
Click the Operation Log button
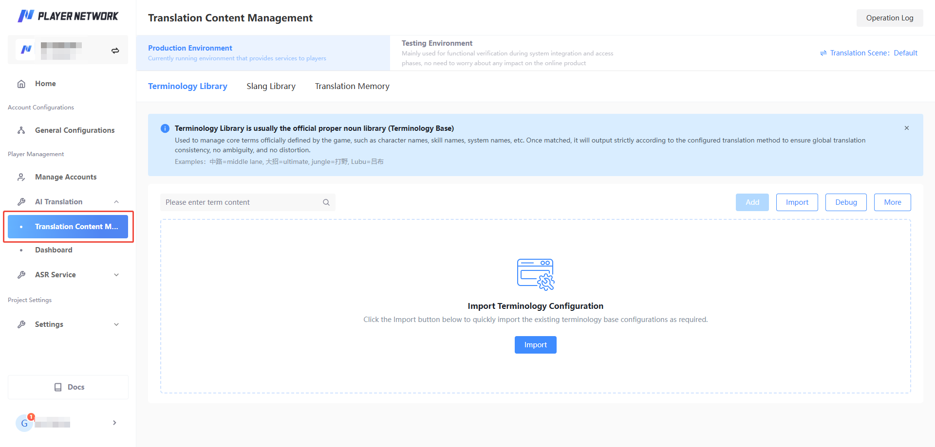tap(890, 18)
